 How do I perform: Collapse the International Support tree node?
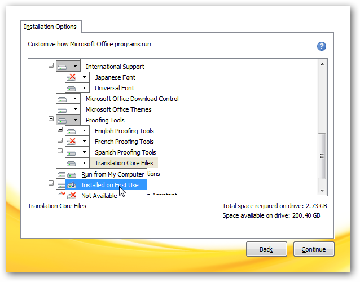tap(51, 65)
